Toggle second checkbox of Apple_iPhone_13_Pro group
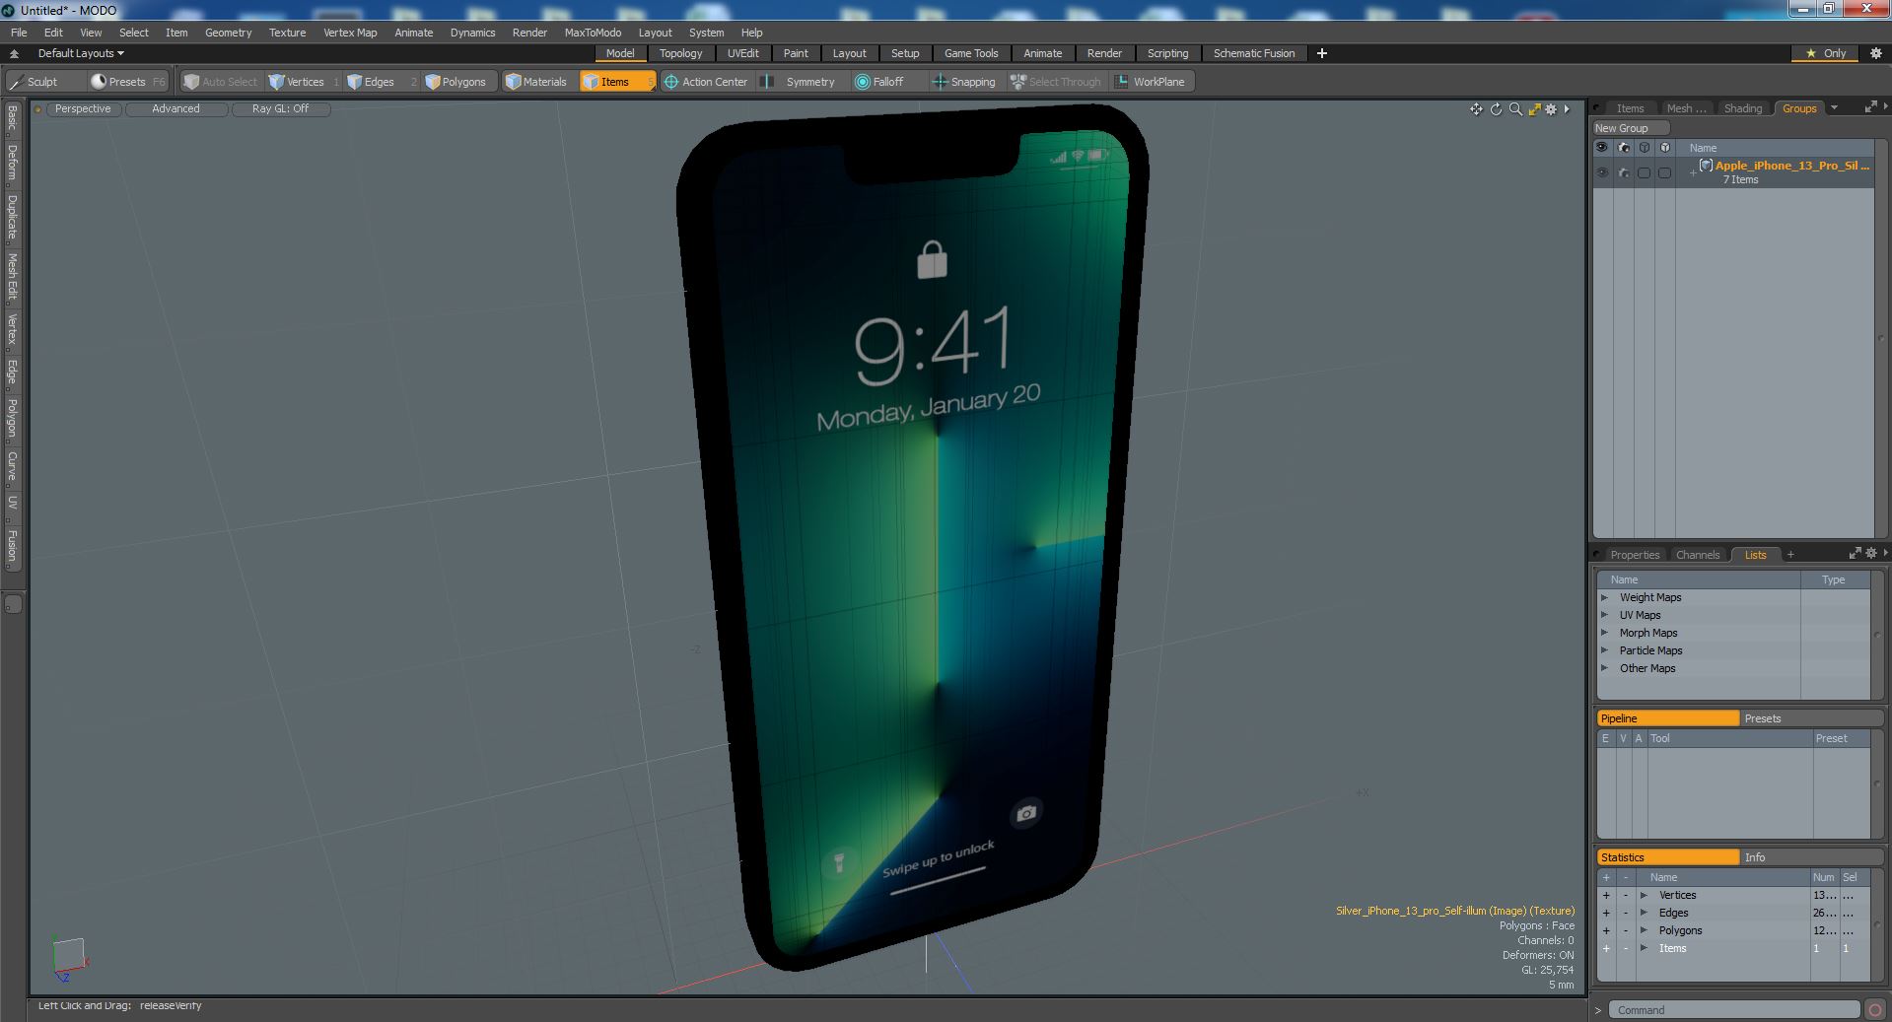1892x1022 pixels. tap(1664, 172)
